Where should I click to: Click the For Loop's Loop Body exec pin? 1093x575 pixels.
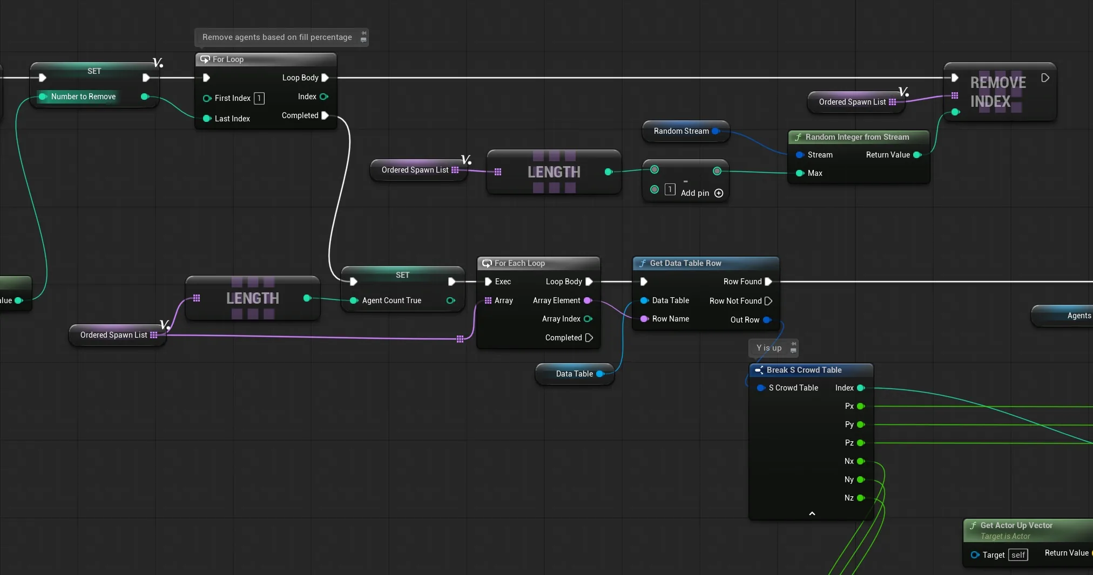point(325,78)
